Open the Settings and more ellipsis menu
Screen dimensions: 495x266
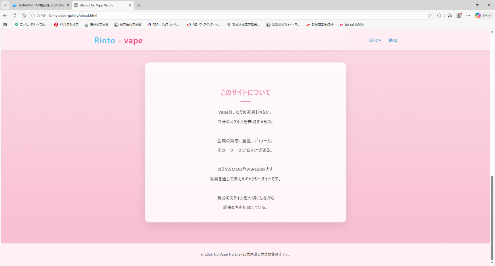pos(468,15)
